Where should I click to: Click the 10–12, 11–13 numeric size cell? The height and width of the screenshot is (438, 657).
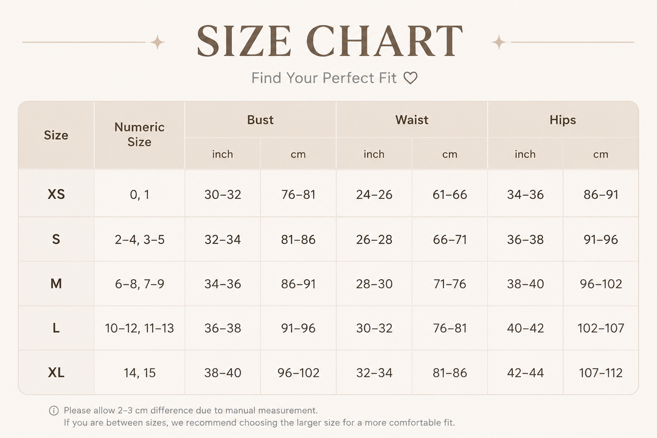click(139, 328)
